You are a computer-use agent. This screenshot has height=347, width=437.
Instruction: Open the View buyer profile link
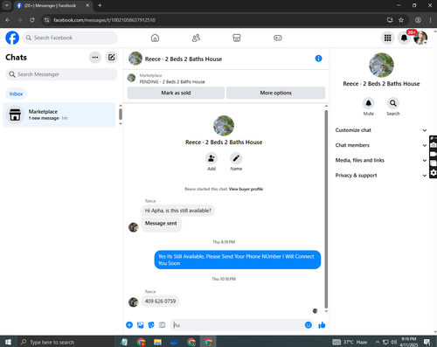[246, 189]
